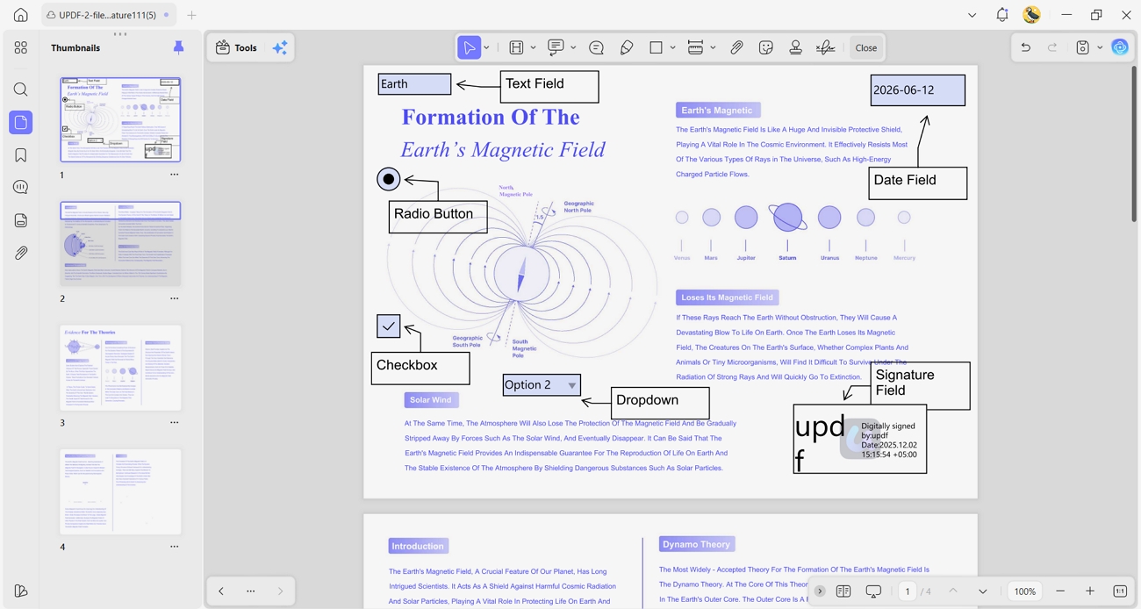
Task: Open the bottom-left more options ellipsis
Action: [x=251, y=591]
